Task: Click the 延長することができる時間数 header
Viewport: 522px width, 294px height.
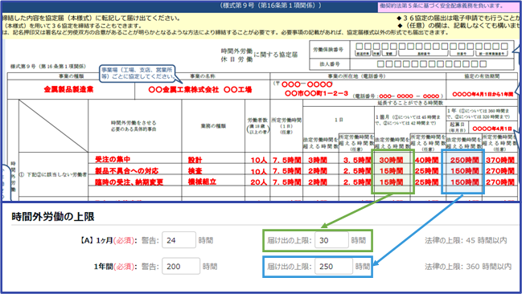Action: tap(410, 103)
